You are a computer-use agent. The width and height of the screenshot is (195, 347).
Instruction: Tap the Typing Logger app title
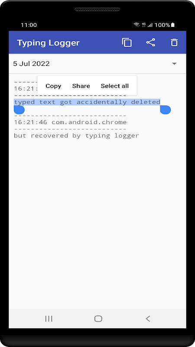(x=48, y=43)
